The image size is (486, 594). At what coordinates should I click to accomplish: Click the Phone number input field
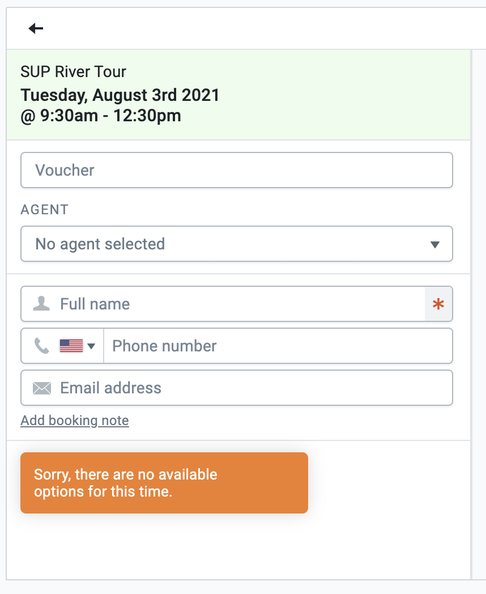coord(278,346)
